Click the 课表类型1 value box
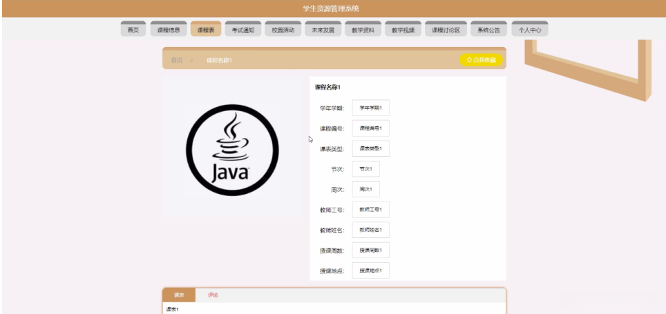666x314 pixels. tap(371, 148)
